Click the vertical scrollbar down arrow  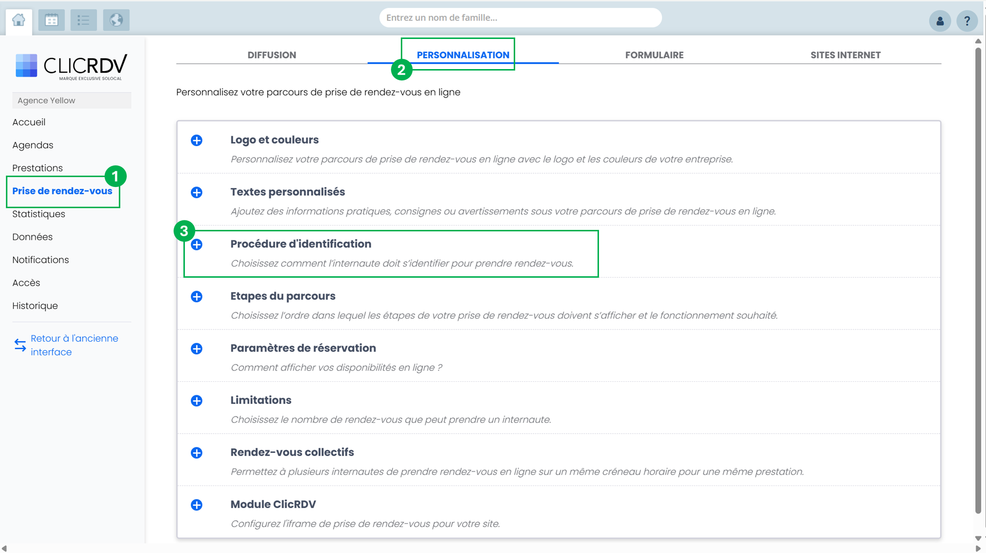[978, 538]
